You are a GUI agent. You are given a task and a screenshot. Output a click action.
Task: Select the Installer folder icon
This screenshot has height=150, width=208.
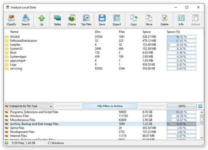point(7,45)
